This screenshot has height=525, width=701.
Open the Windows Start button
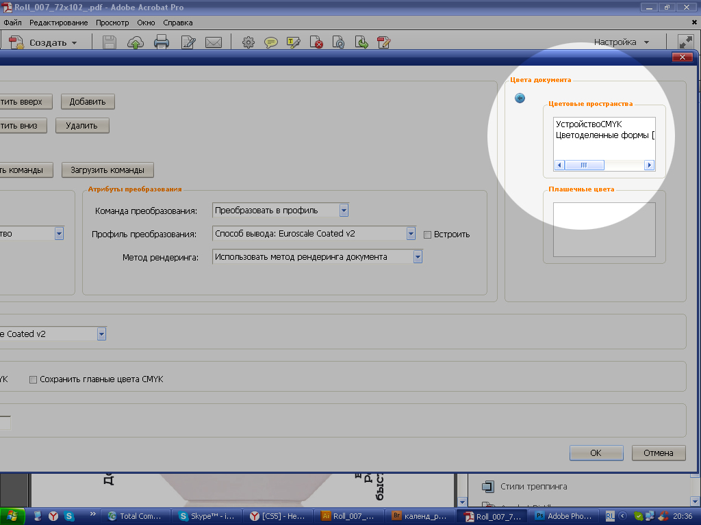12,516
